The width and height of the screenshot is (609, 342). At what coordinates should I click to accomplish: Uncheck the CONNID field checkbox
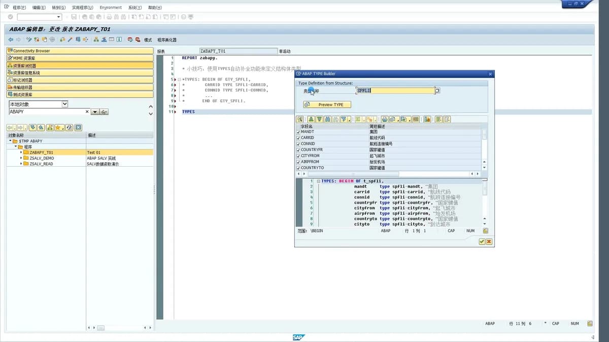(x=298, y=144)
